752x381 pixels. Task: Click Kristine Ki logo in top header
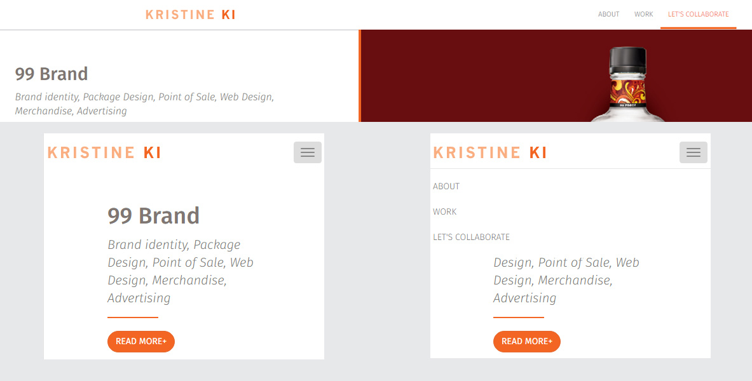(190, 15)
